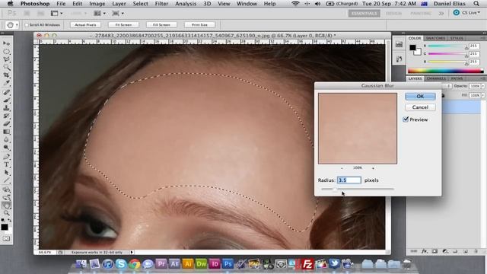The height and width of the screenshot is (274, 487).
Task: Click the Fit Screen button
Action: (123, 25)
